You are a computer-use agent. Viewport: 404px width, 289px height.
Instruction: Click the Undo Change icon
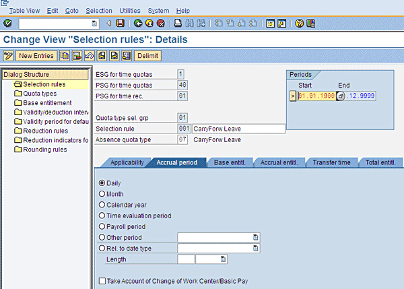[90, 56]
